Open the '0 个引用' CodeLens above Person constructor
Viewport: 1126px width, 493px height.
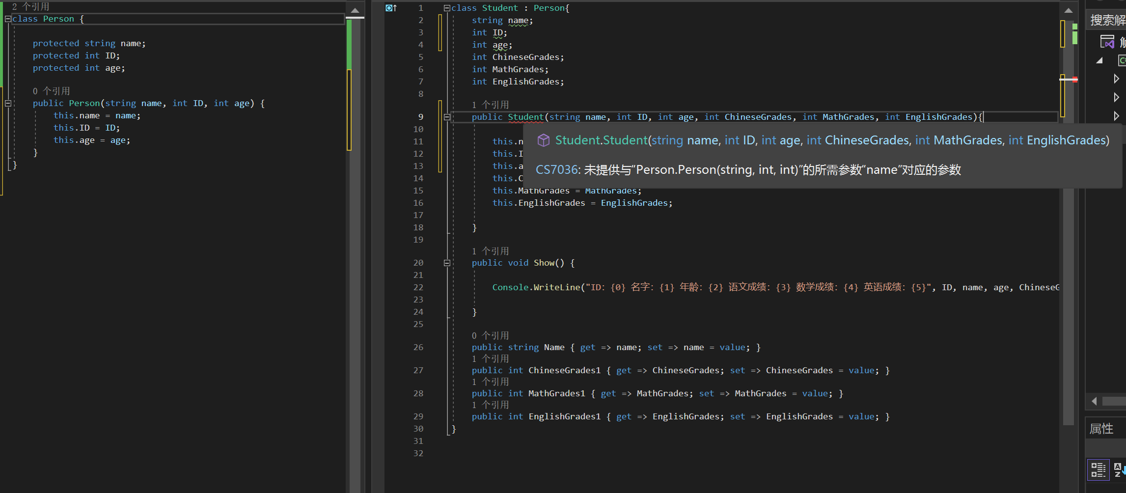pos(51,91)
